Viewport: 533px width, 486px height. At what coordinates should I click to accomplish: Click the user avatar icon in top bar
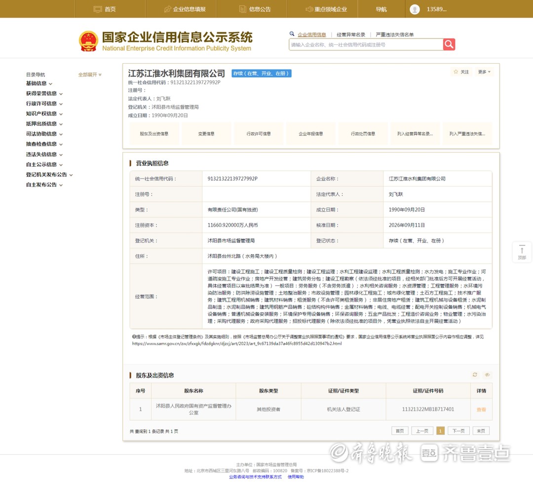(x=415, y=9)
